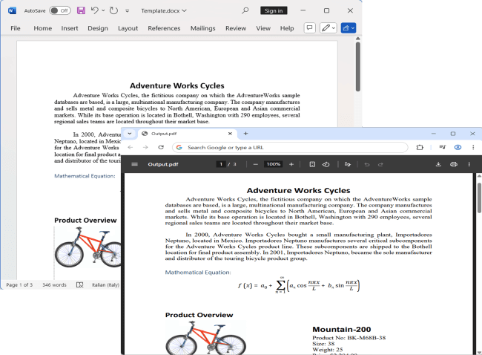Open the browser media control icon
This screenshot has width=482, height=355.
pyautogui.click(x=443, y=147)
